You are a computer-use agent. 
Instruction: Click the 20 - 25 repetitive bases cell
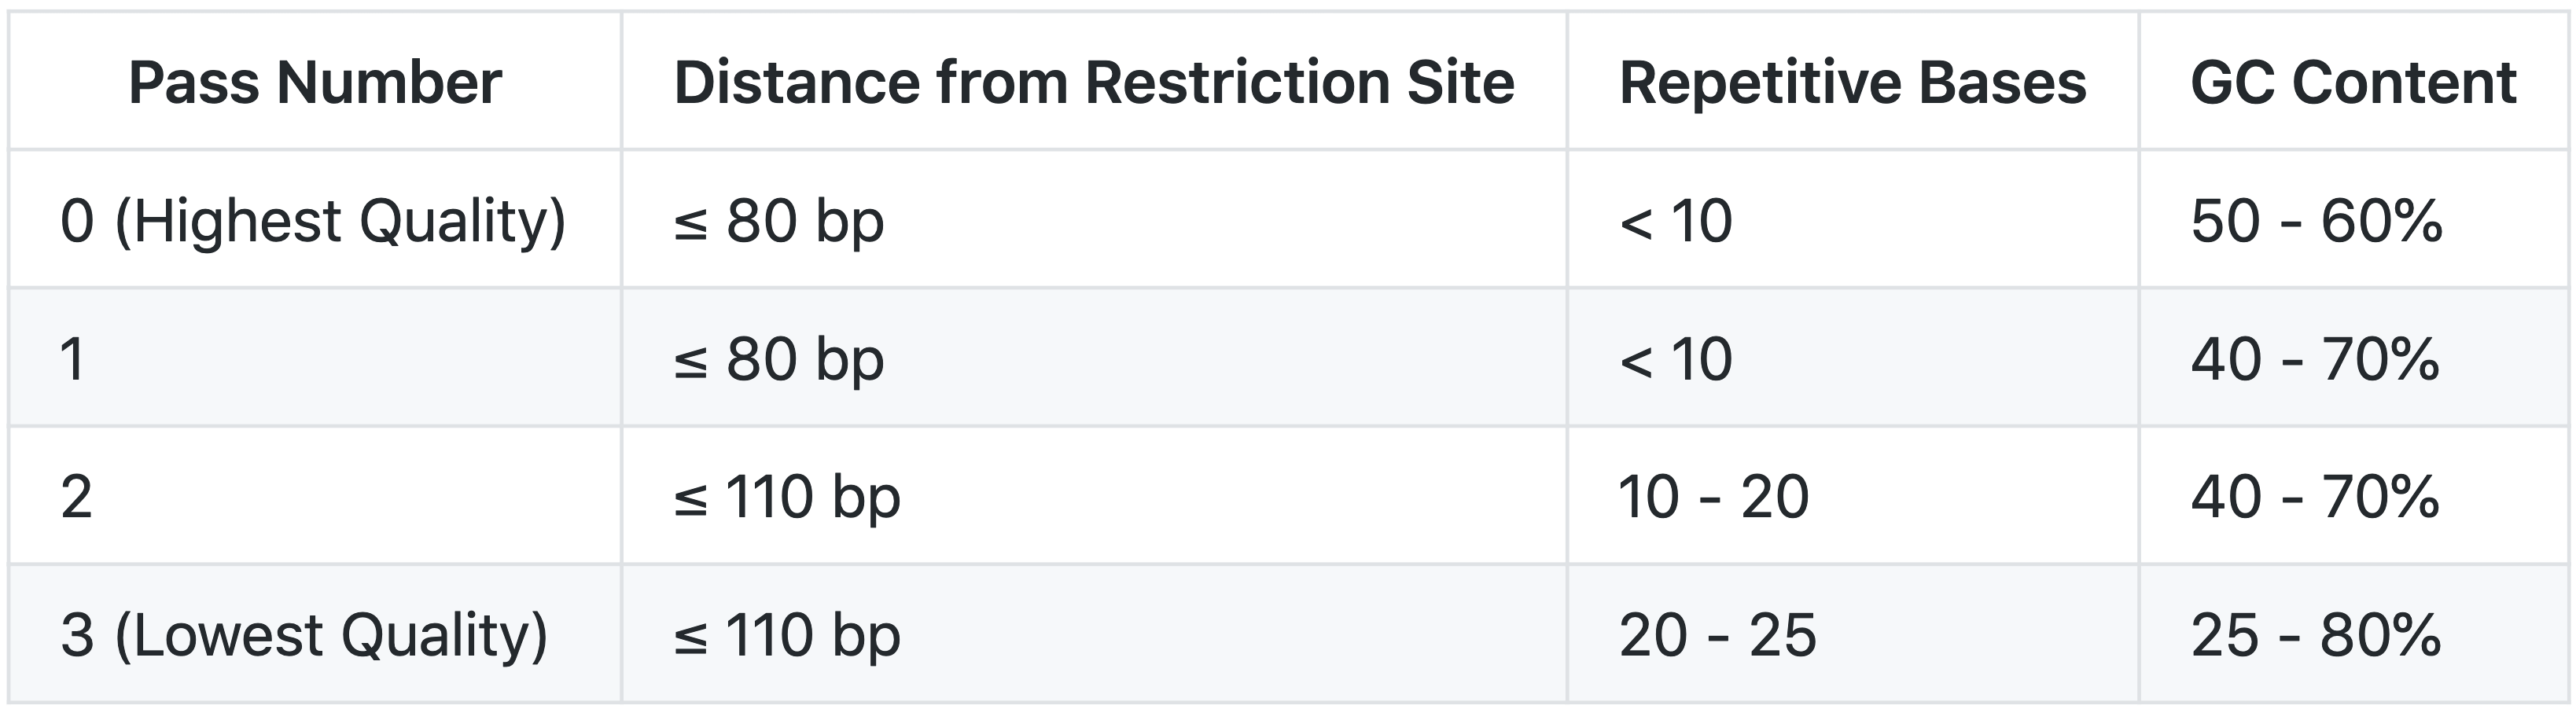1853,634
